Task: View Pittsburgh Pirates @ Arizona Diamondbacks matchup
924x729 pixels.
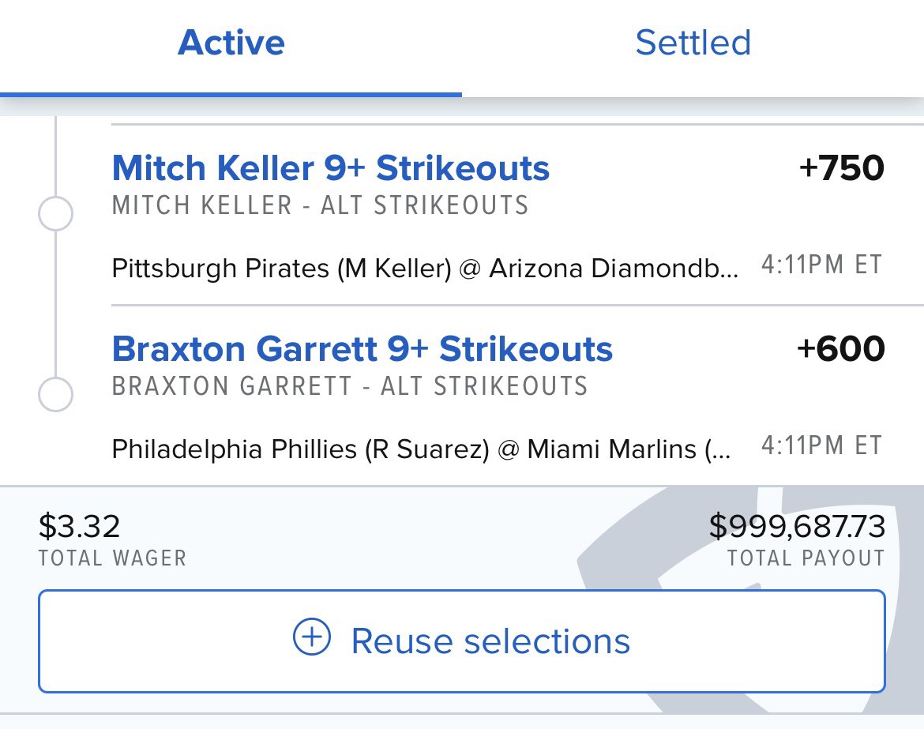Action: 424,269
